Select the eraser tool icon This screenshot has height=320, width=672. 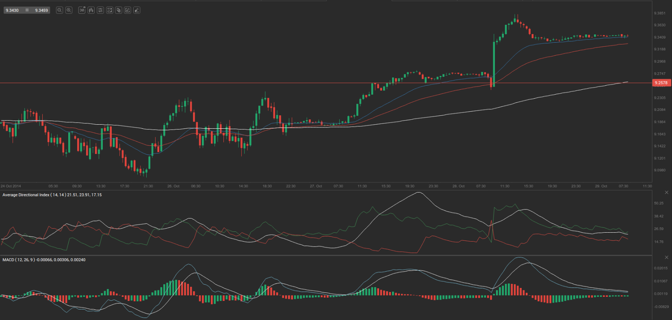coord(137,10)
